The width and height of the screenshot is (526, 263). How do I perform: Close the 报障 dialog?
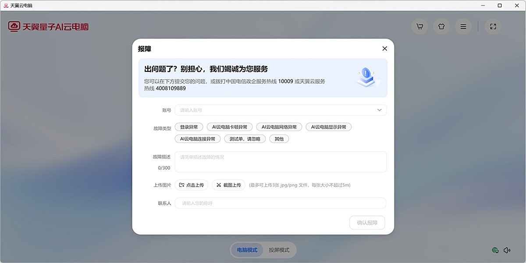coord(384,48)
